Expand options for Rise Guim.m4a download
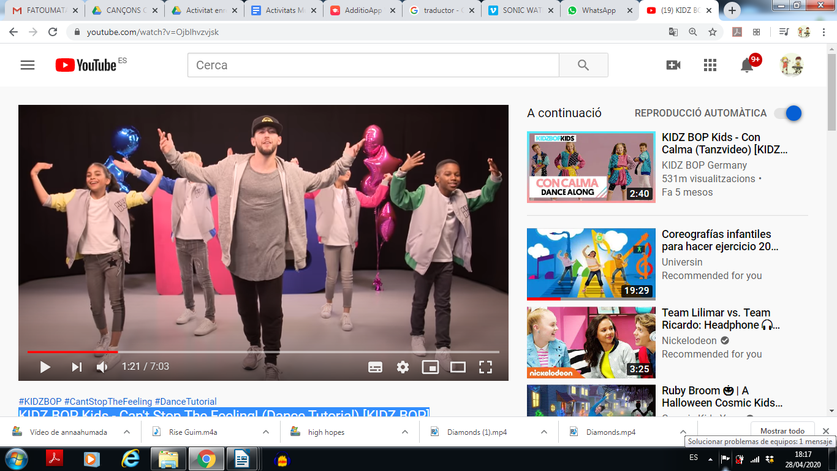 tap(266, 432)
